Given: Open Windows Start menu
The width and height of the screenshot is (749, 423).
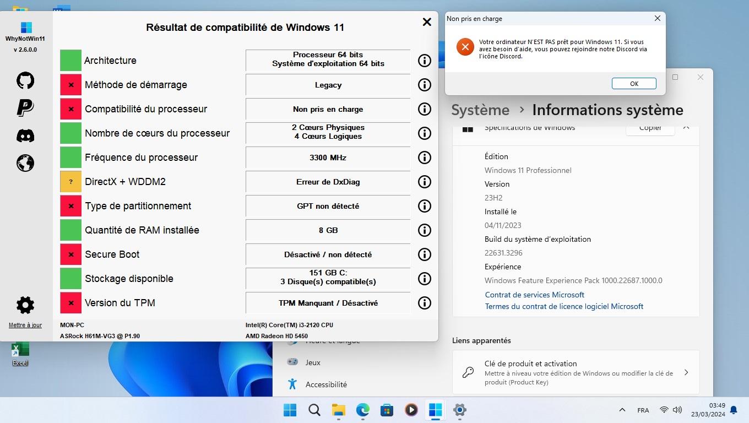Looking at the screenshot, I should click(x=290, y=410).
